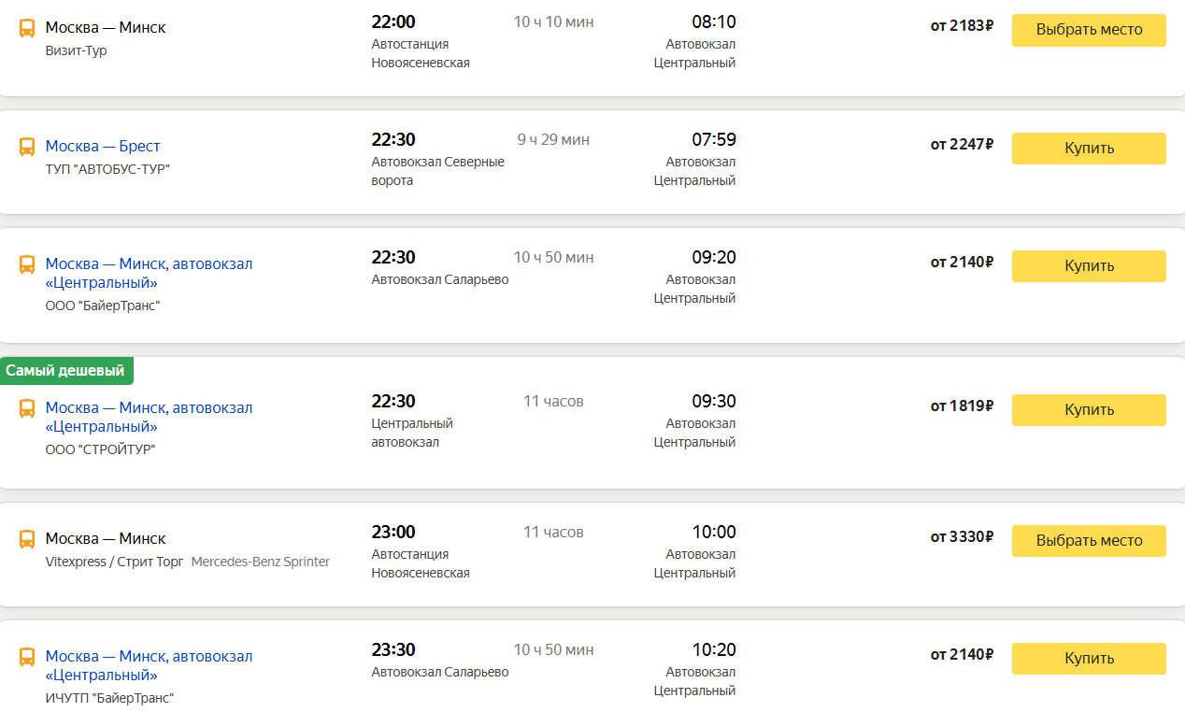Click the Самый дешевый green badge
The width and height of the screenshot is (1185, 712).
pyautogui.click(x=65, y=371)
